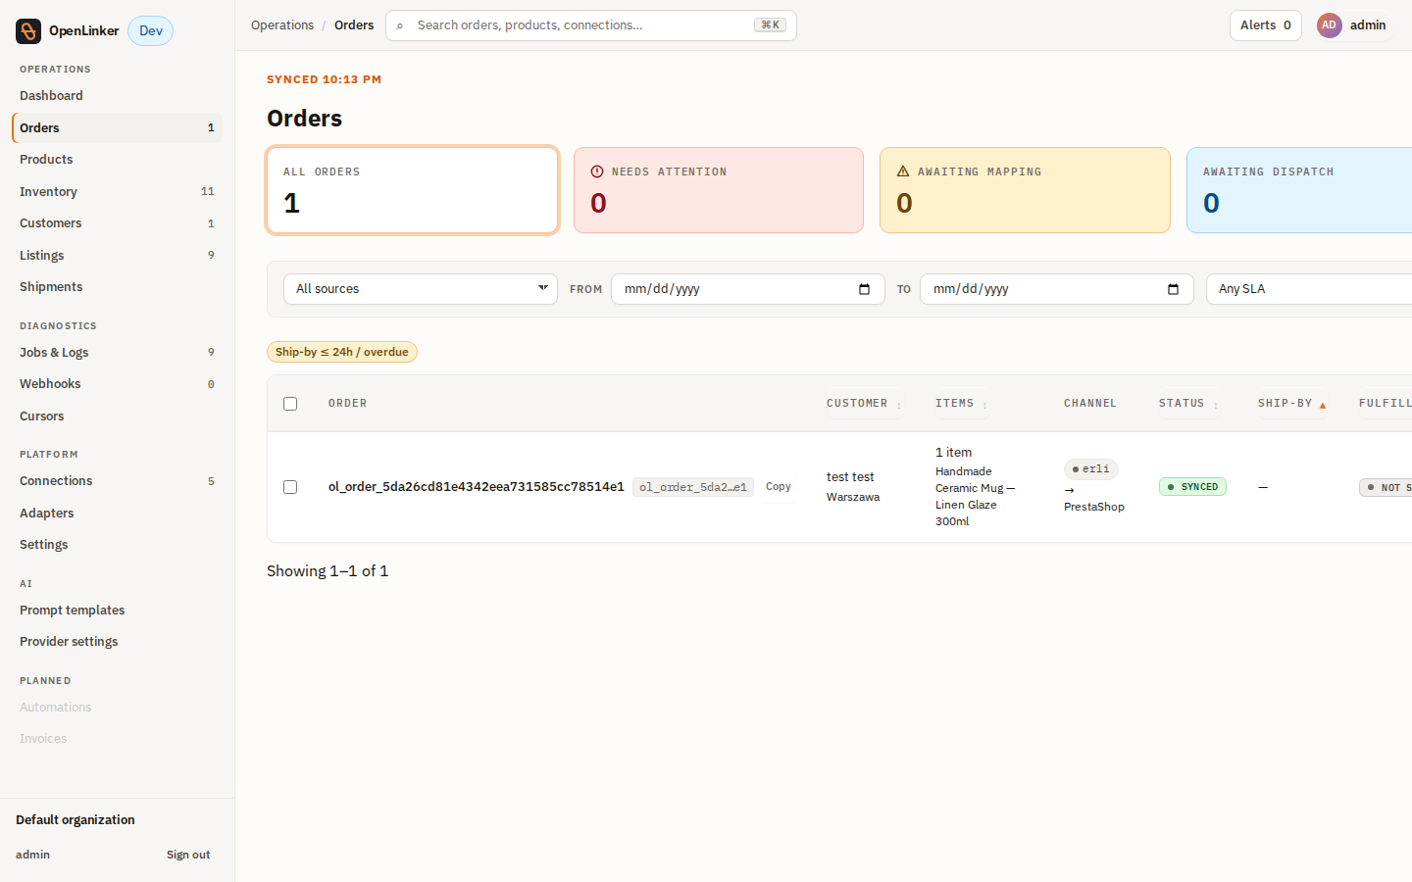
Task: Open Webhooks diagnostics page
Action: click(117, 384)
